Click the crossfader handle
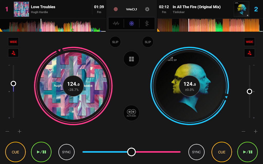The image size is (263, 164). point(131,152)
